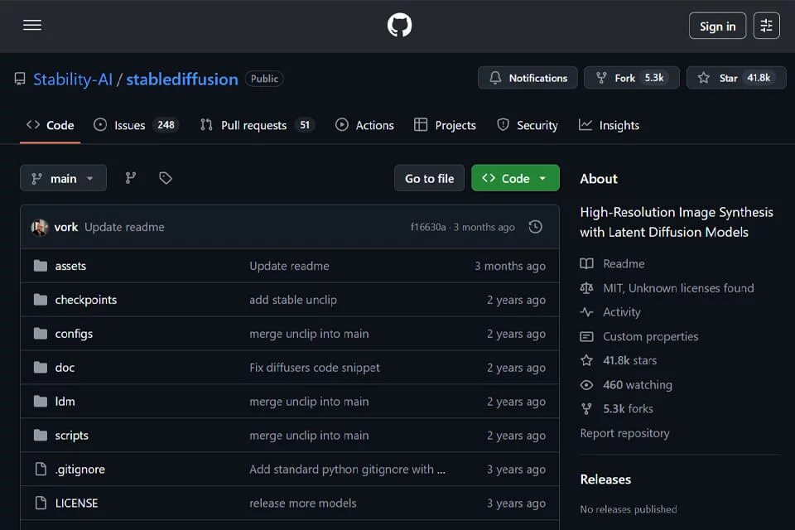
Task: Click 'Update readme' message in assets row
Action: click(289, 266)
